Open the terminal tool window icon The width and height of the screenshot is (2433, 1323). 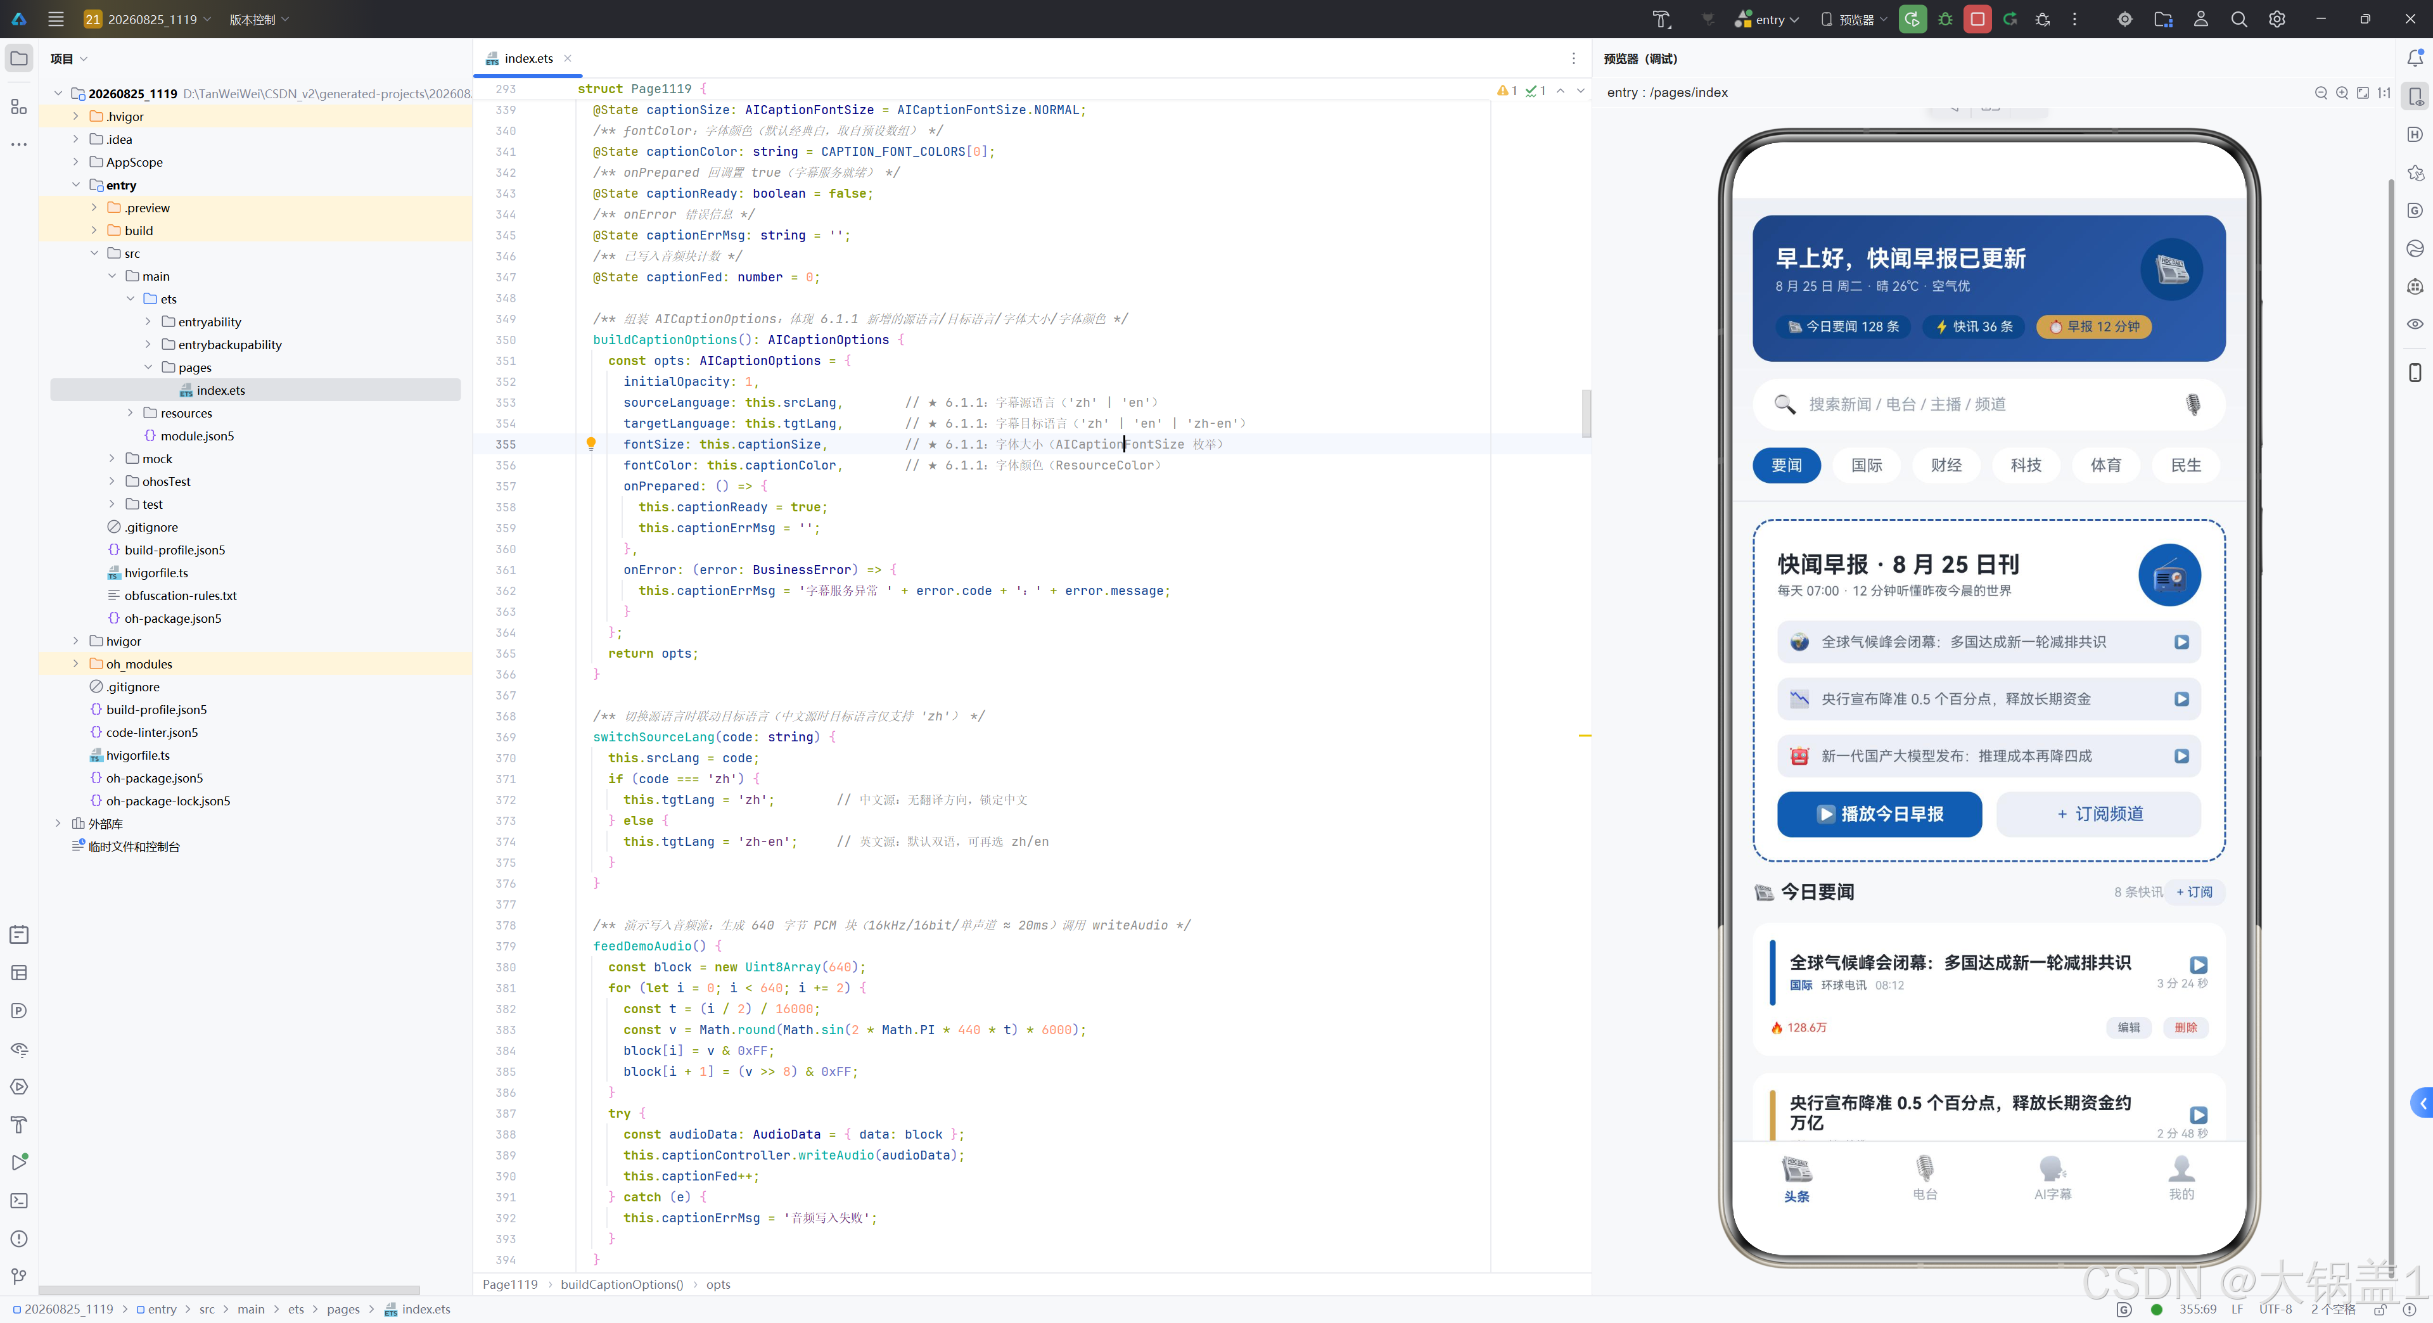pos(19,1200)
